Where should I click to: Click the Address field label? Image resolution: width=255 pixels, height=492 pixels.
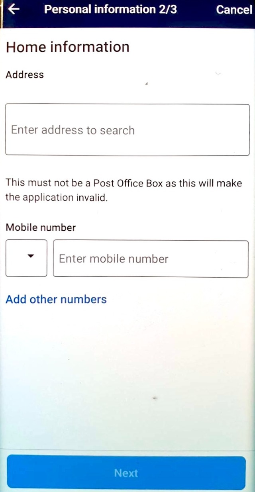[25, 74]
